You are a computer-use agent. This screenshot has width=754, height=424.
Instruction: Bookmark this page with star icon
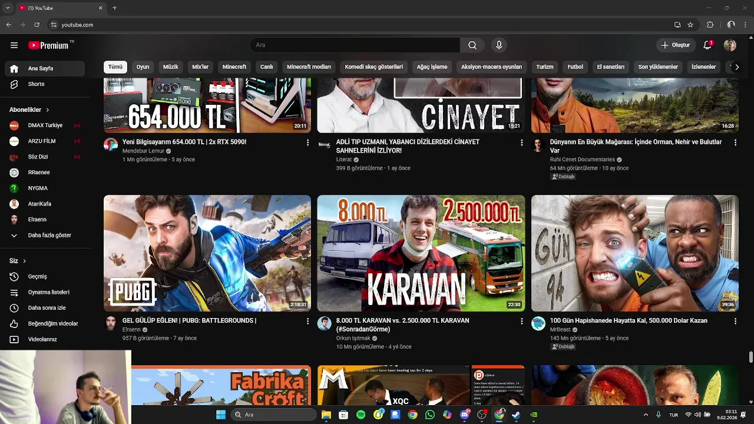(690, 25)
